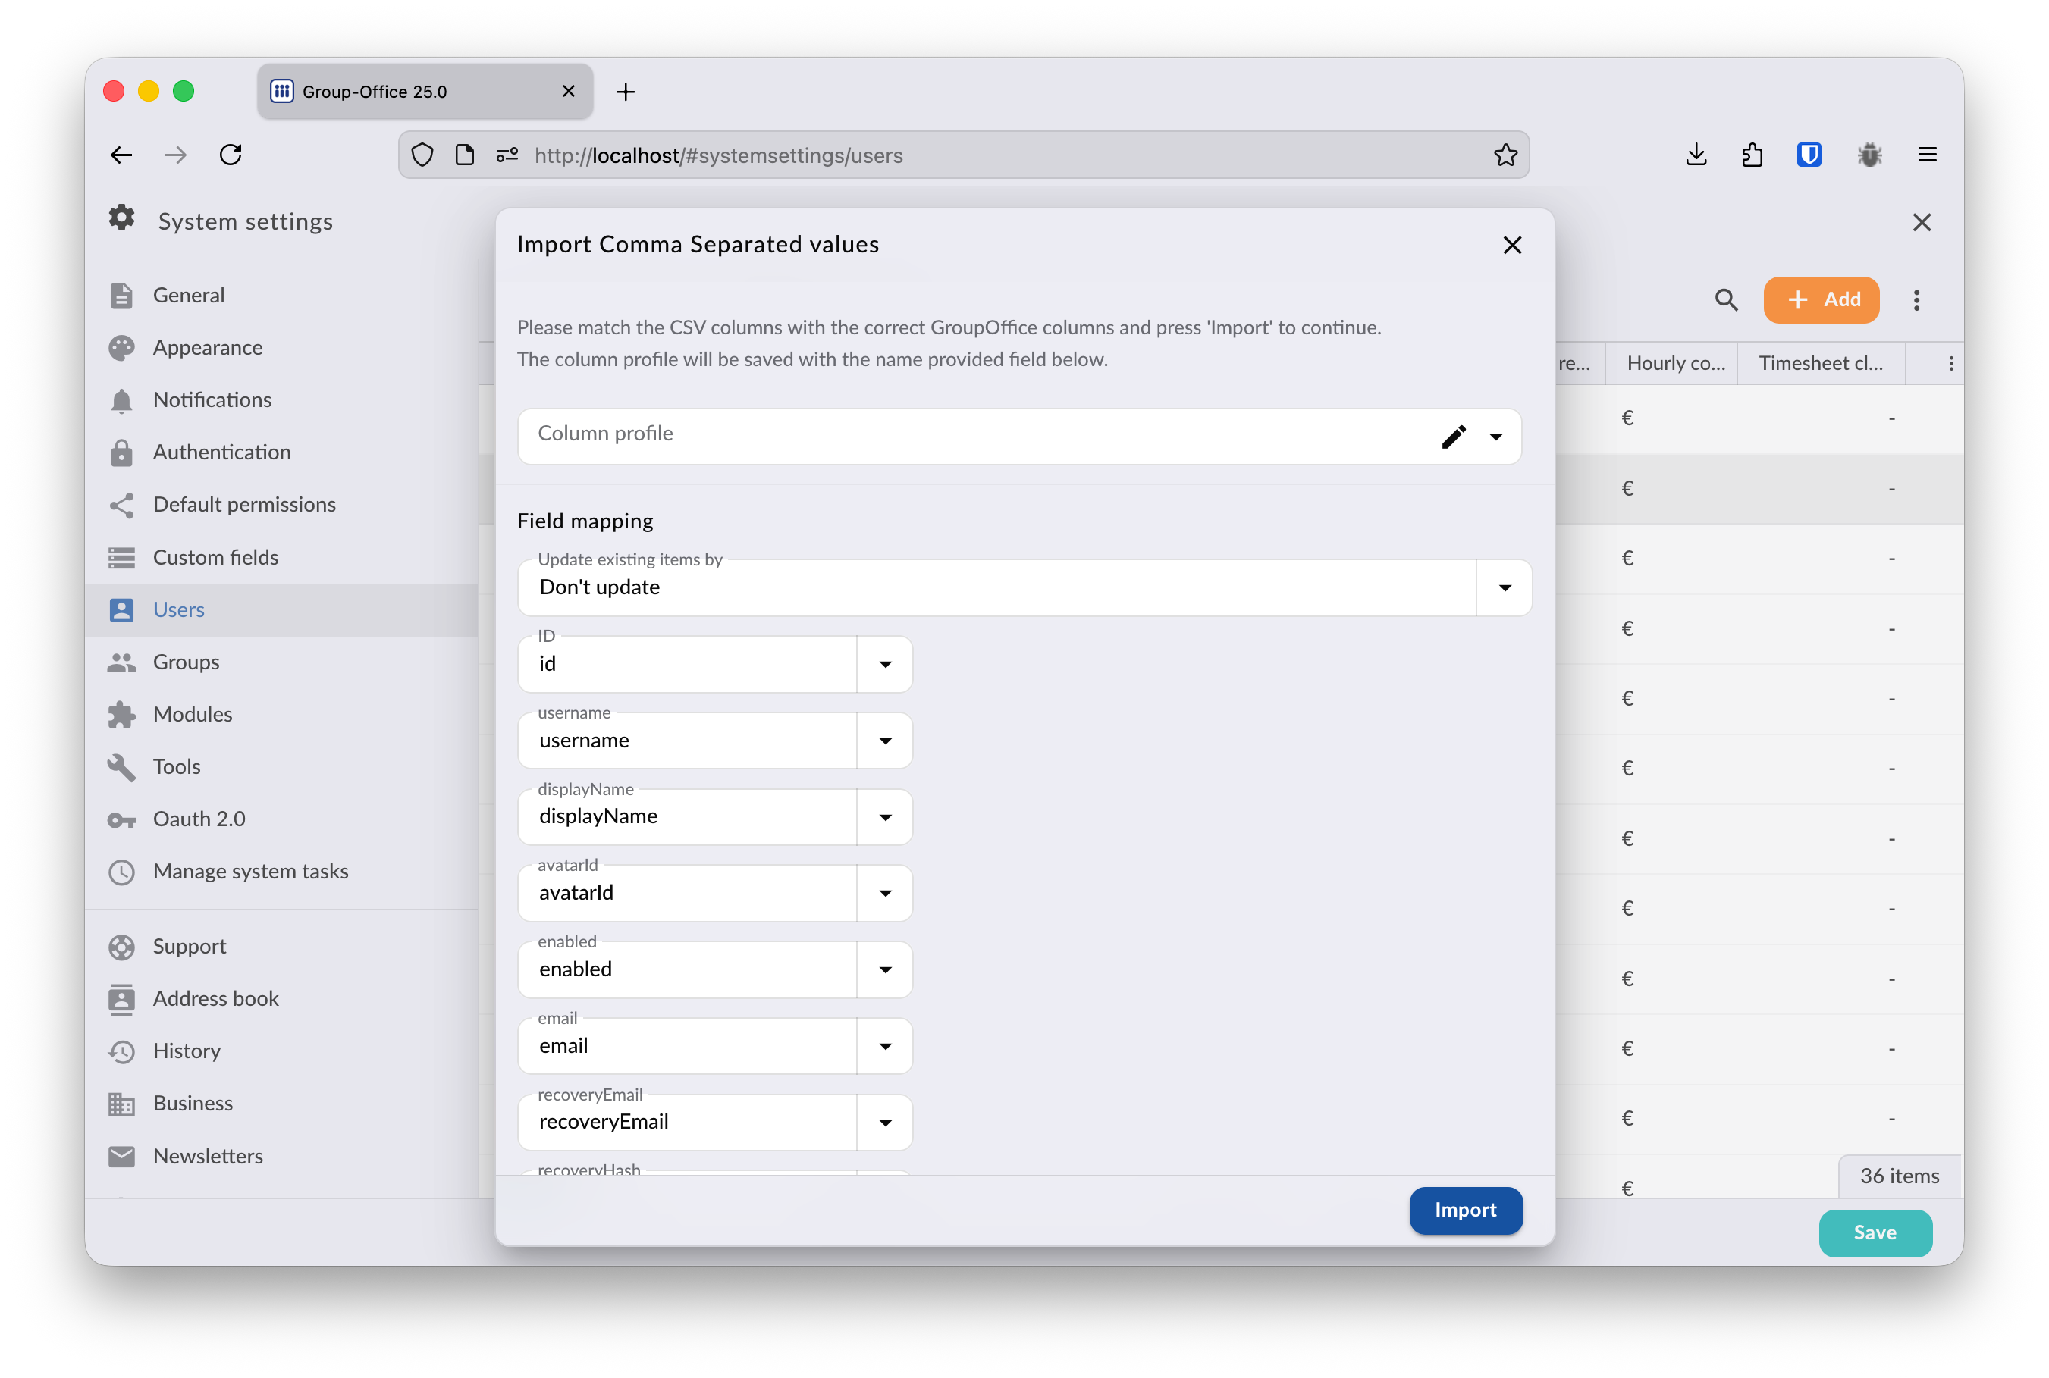
Task: Click the Manage system tasks clock icon
Action: pos(121,872)
